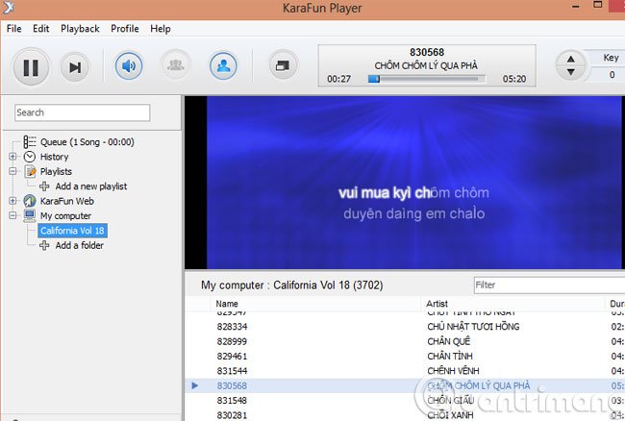Click the total time 05:20
This screenshot has width=625, height=421.
pyautogui.click(x=514, y=79)
